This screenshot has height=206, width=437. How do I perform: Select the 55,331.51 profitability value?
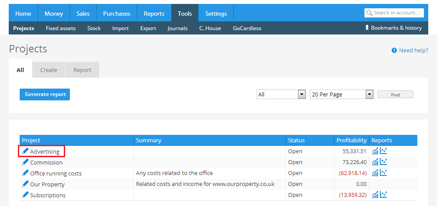[x=354, y=151]
